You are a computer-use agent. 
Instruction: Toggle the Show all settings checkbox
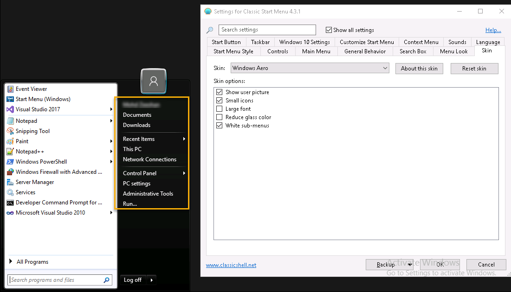[329, 30]
